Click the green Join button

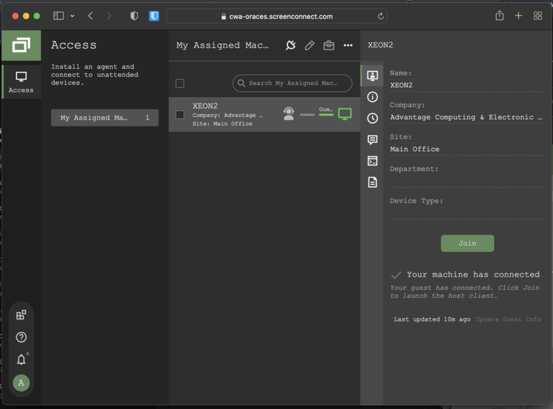(x=467, y=243)
